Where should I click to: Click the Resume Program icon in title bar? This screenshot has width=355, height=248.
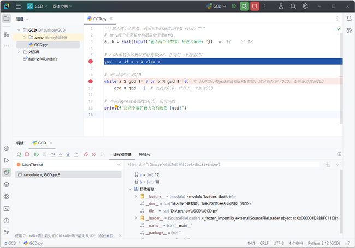click(x=234, y=7)
